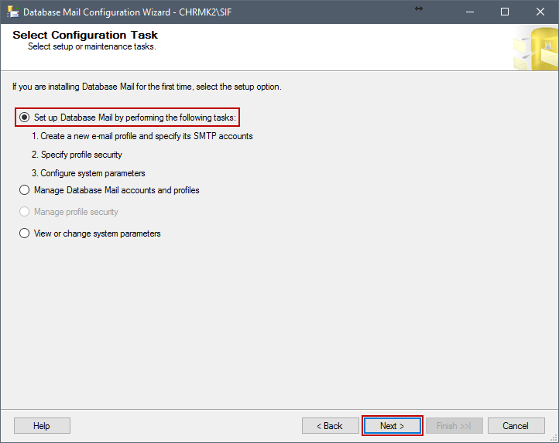This screenshot has height=443, width=559.
Task: Open Help for this wizard page
Action: coord(42,425)
